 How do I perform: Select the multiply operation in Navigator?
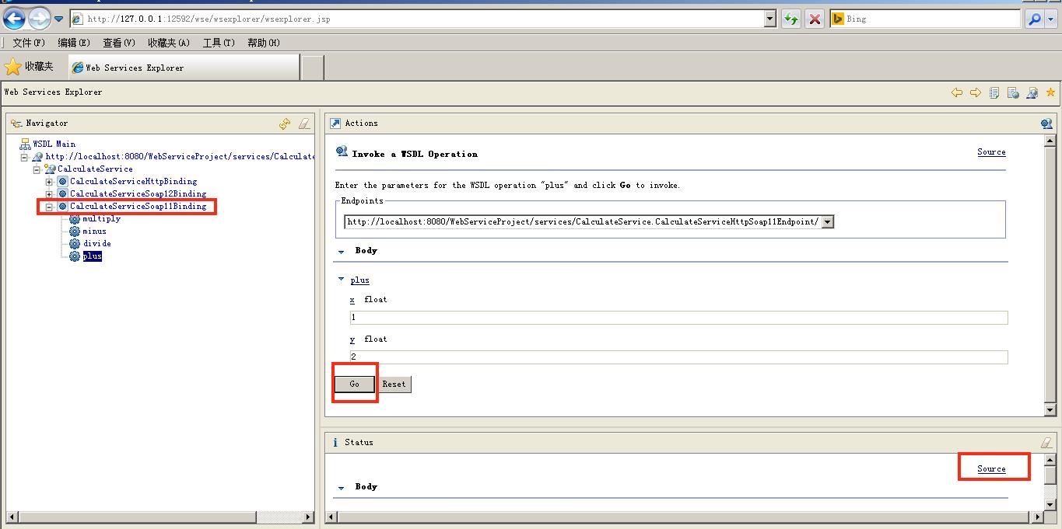pos(101,219)
